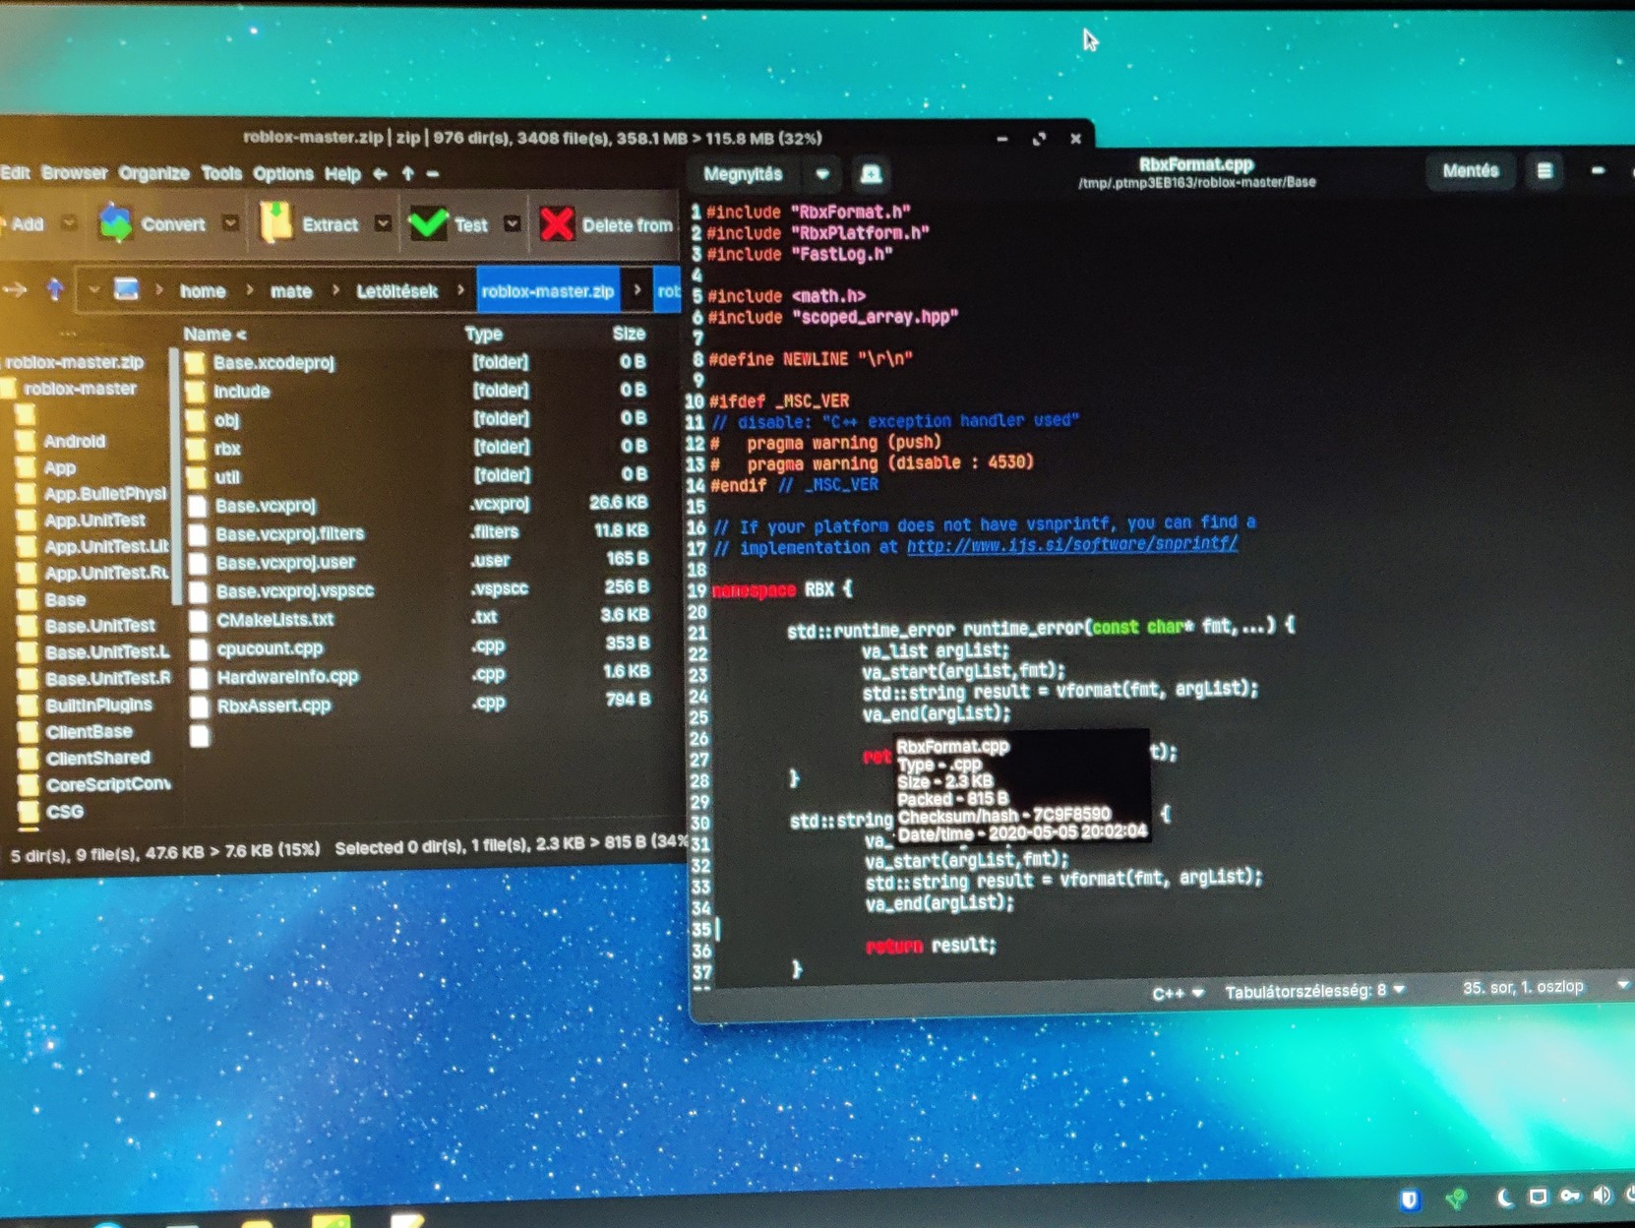Open the Tools menu
1635x1228 pixels.
click(x=221, y=173)
